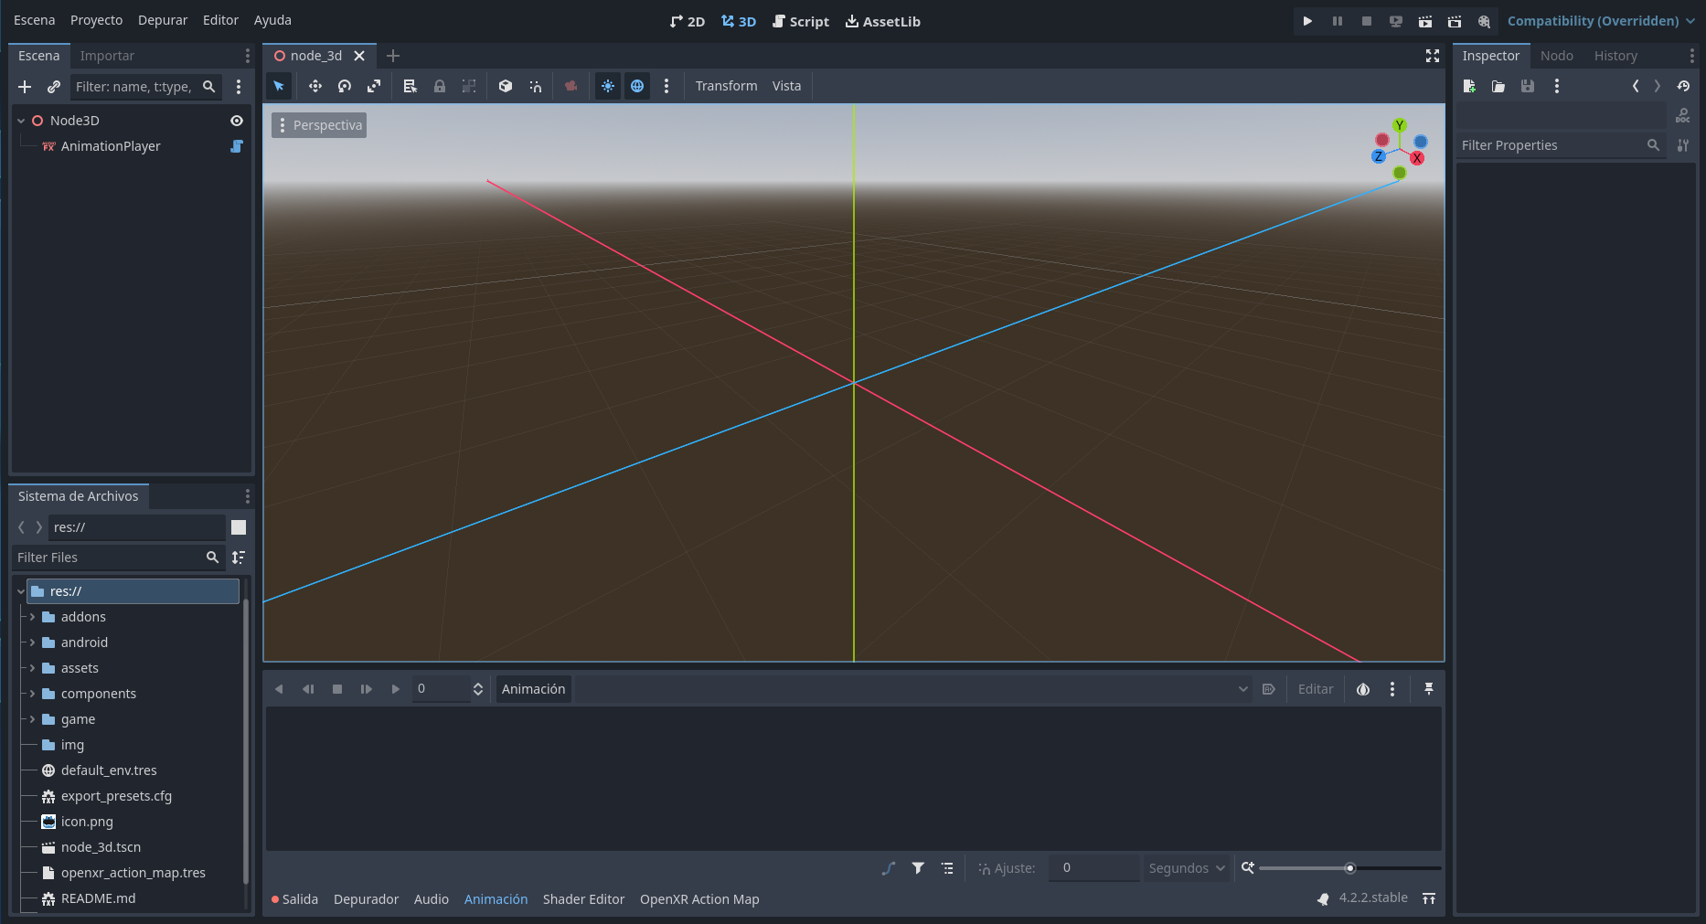The image size is (1706, 924).
Task: Expand the components folder
Action: [x=32, y=694]
